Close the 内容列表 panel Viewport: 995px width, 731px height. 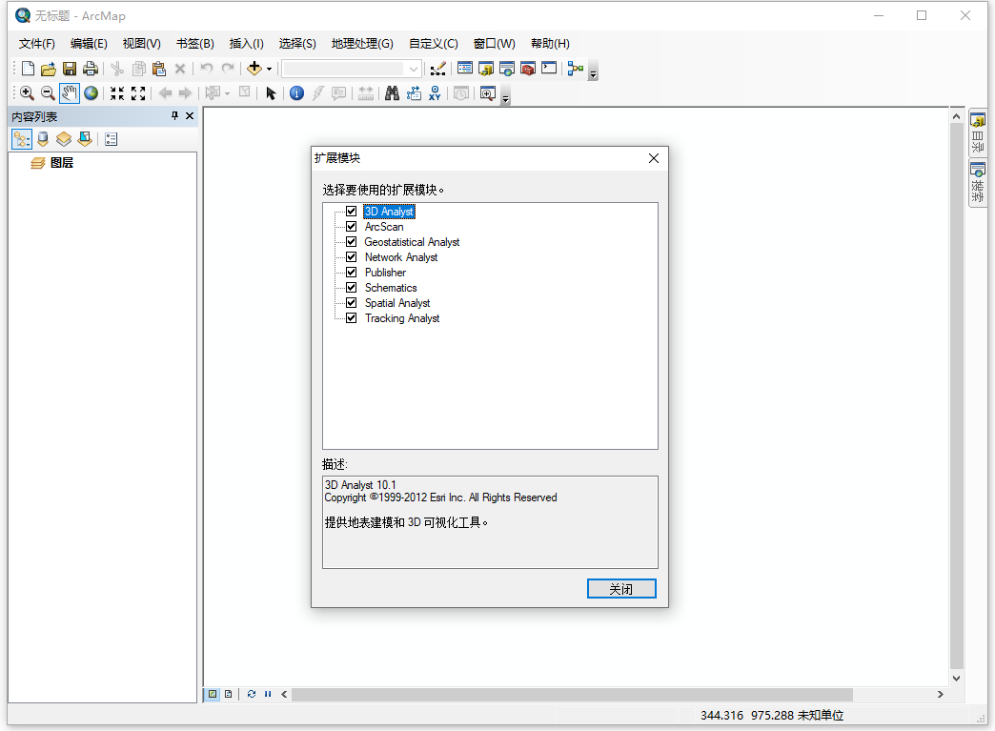coord(189,115)
